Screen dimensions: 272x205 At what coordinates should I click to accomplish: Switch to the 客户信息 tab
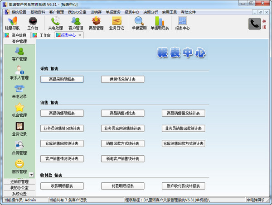pyautogui.click(x=17, y=35)
